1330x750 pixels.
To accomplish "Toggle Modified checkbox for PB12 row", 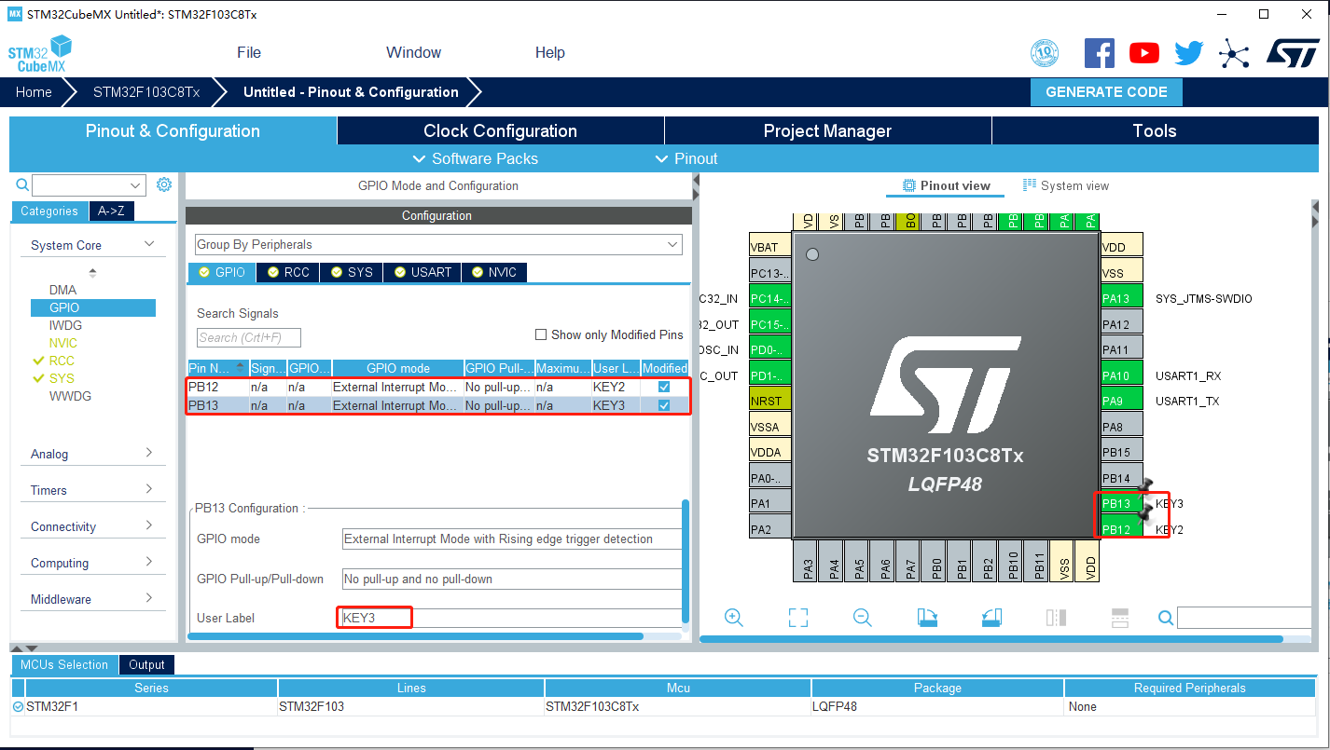I will click(x=664, y=387).
